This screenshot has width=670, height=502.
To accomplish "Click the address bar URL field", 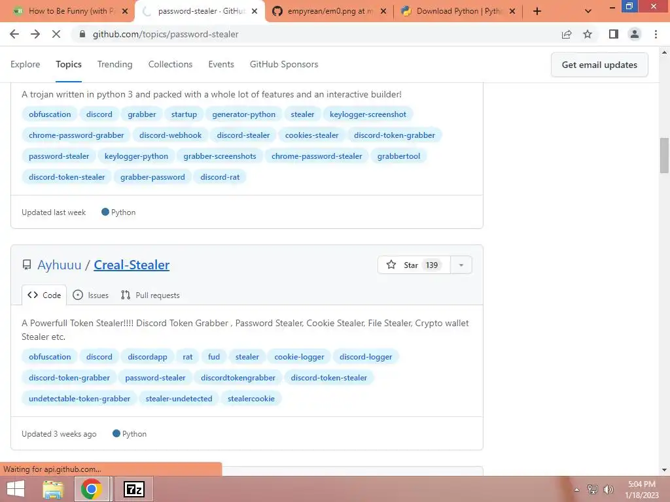I will [x=316, y=34].
